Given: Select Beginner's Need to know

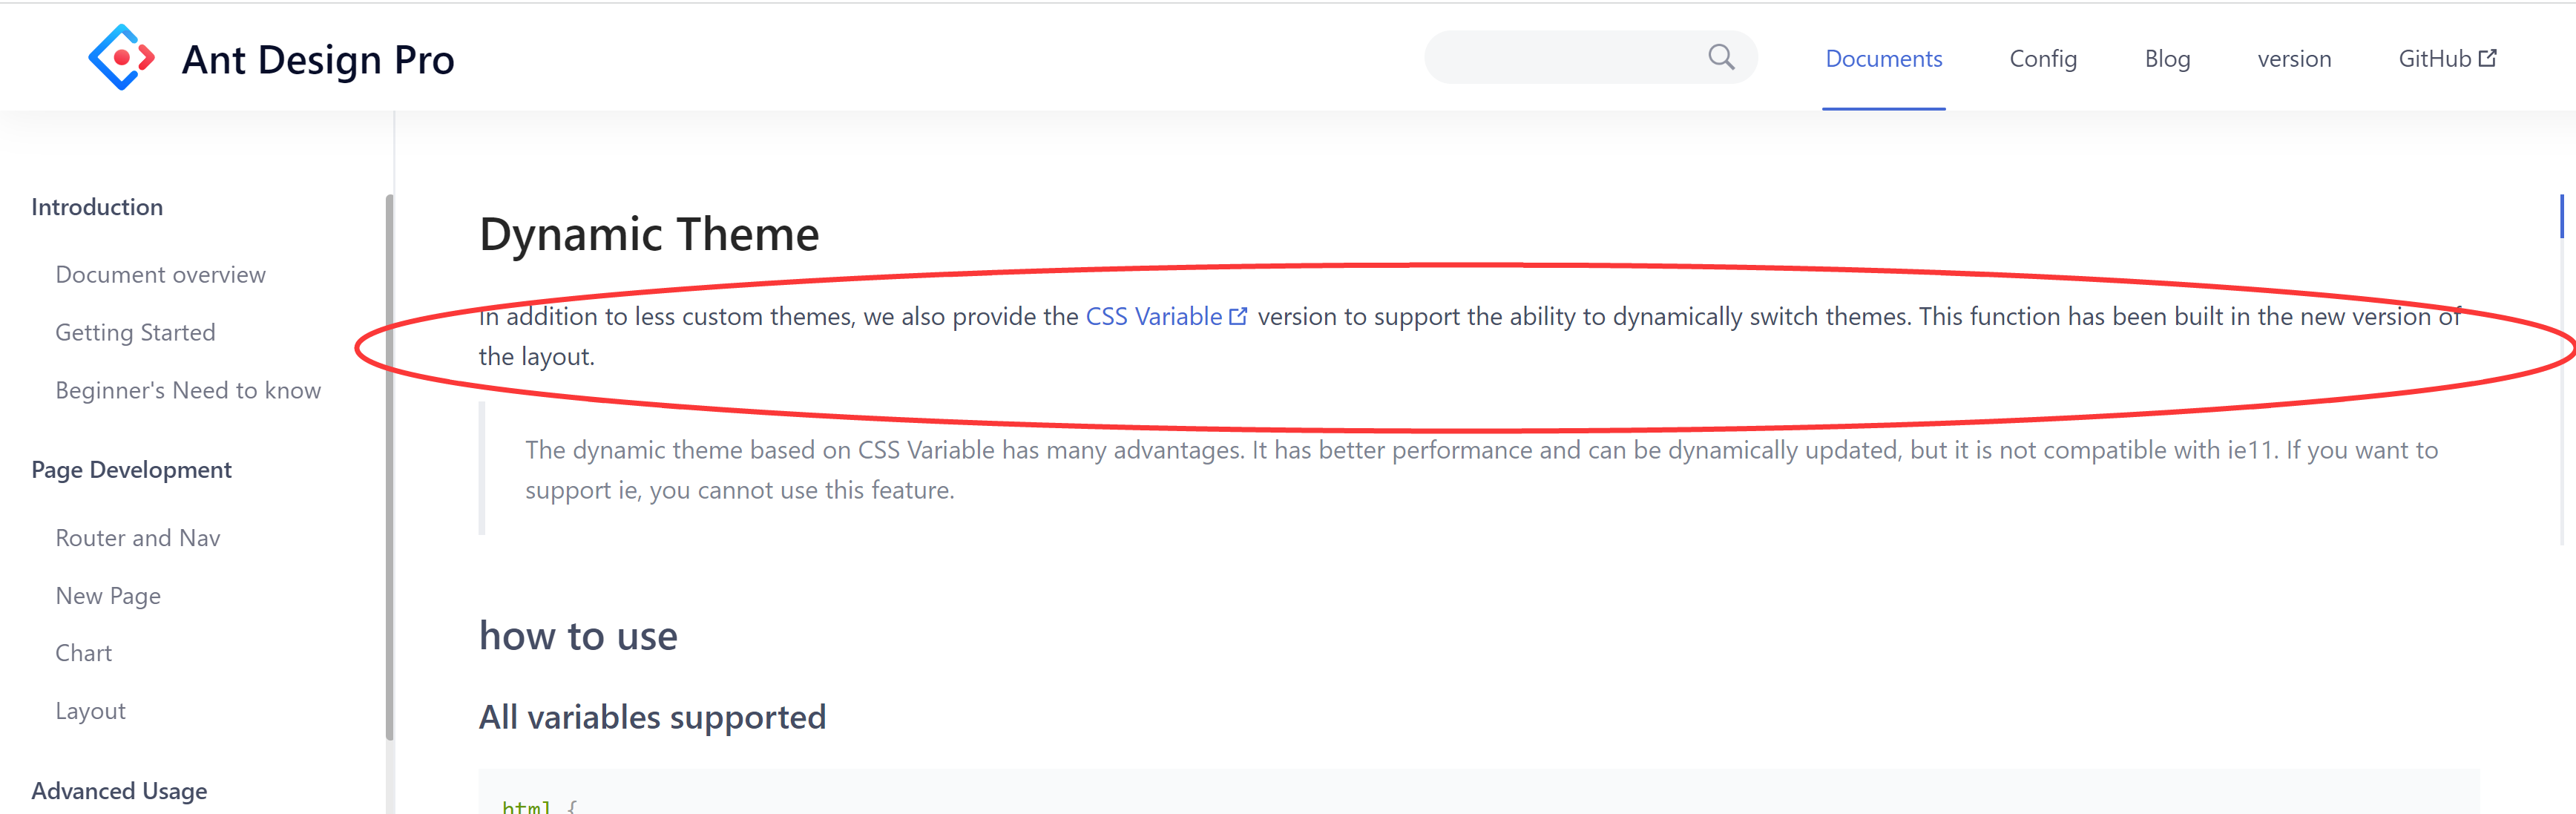Looking at the screenshot, I should point(188,390).
